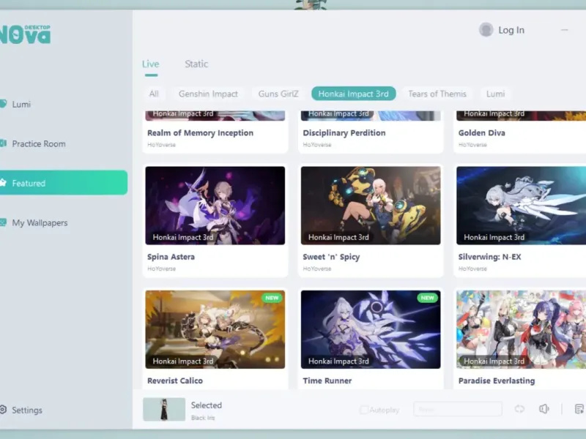
Task: Filter by Tears of Themis category
Action: (x=437, y=94)
